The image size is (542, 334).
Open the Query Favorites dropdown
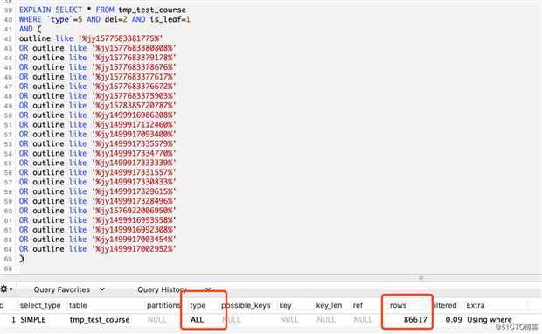point(69,289)
